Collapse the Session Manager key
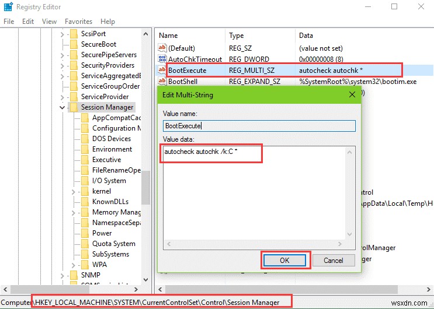This screenshot has width=434, height=309. pos(63,107)
